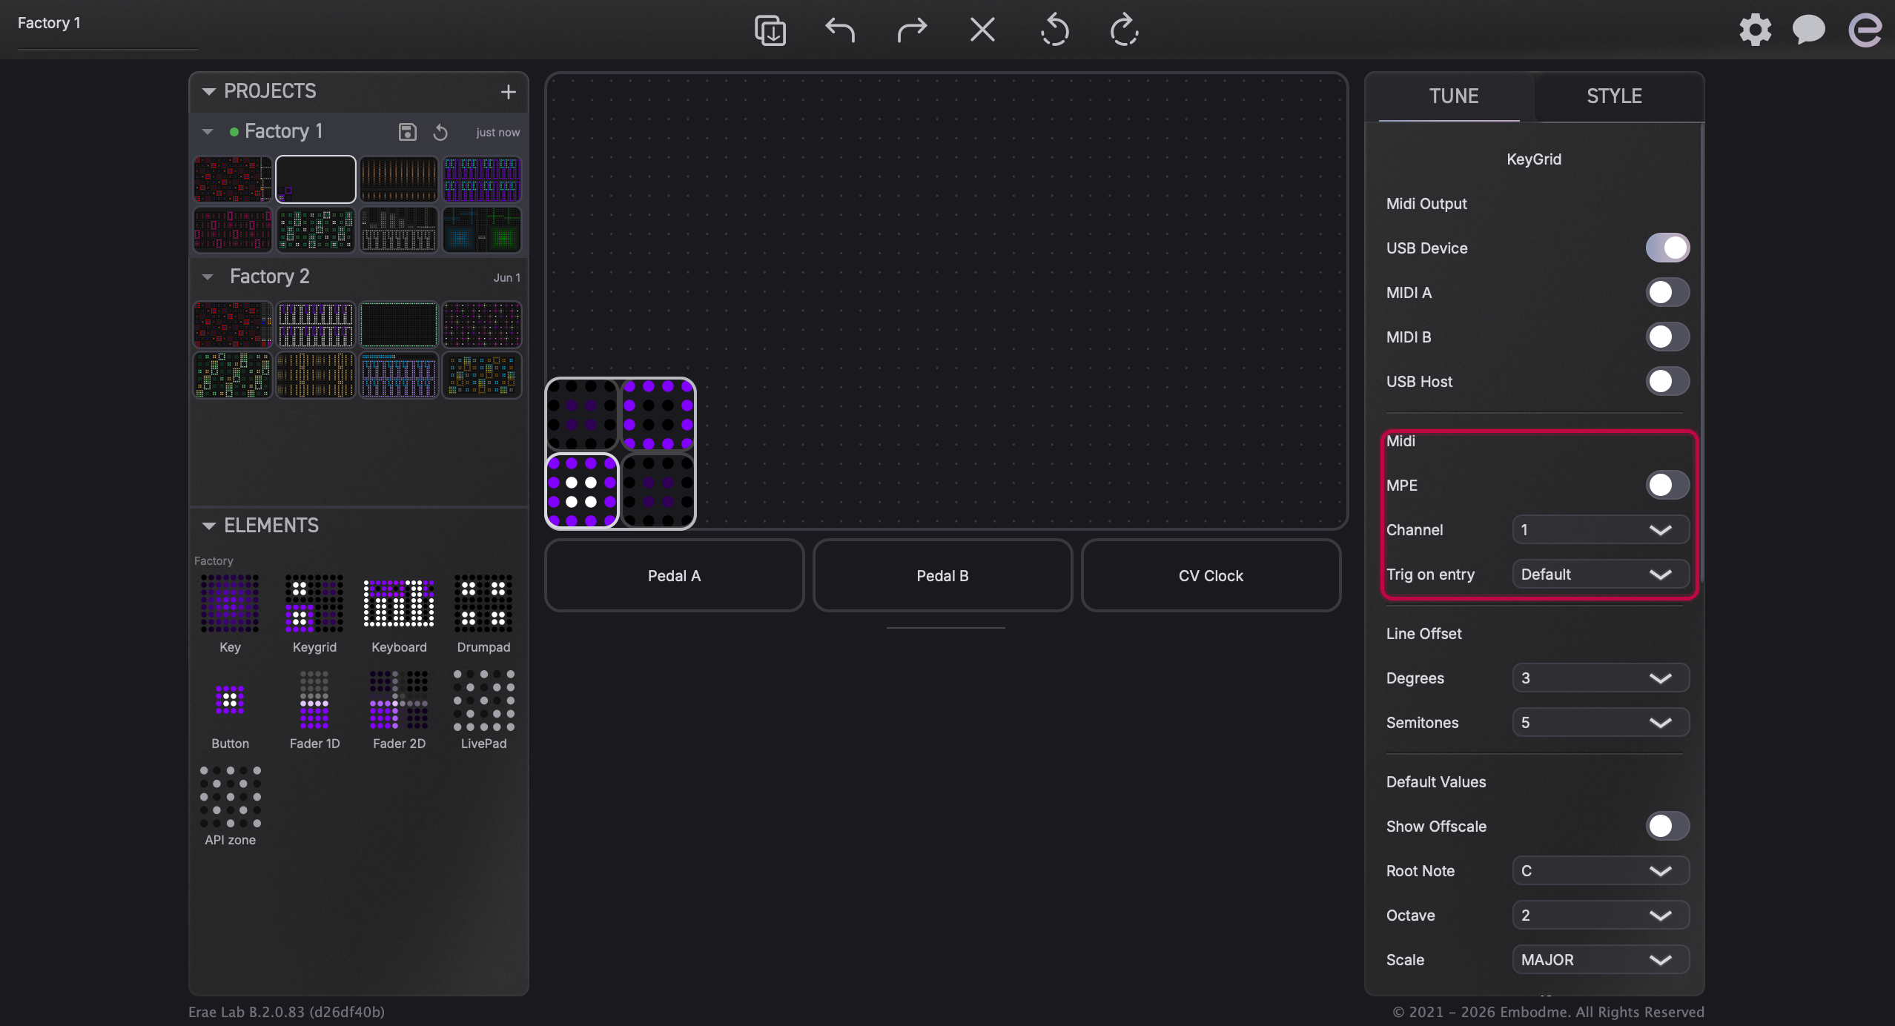Screen dimensions: 1895x1026
Task: Turn on the MPE switch
Action: [x=1667, y=485]
